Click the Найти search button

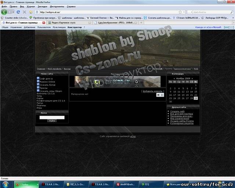(52, 121)
